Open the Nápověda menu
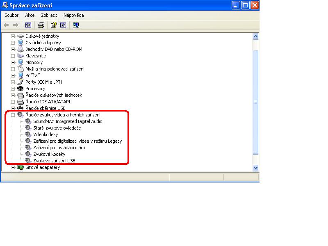 click(74, 15)
